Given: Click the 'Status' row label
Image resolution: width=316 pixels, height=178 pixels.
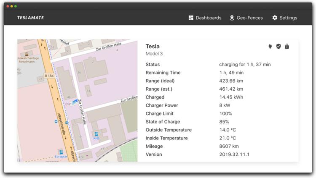Looking at the screenshot, I should click(153, 65).
